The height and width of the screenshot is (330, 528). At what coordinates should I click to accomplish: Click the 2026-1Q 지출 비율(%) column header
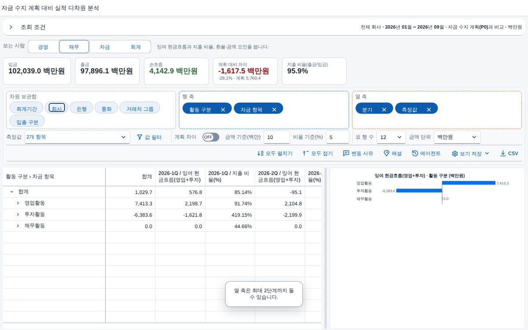pos(230,176)
